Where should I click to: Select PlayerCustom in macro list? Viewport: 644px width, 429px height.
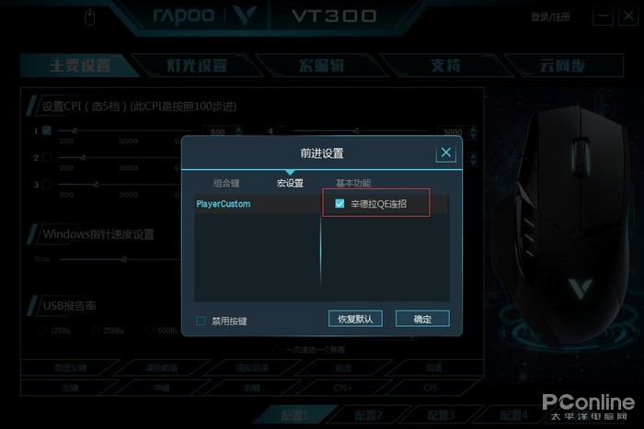point(257,204)
